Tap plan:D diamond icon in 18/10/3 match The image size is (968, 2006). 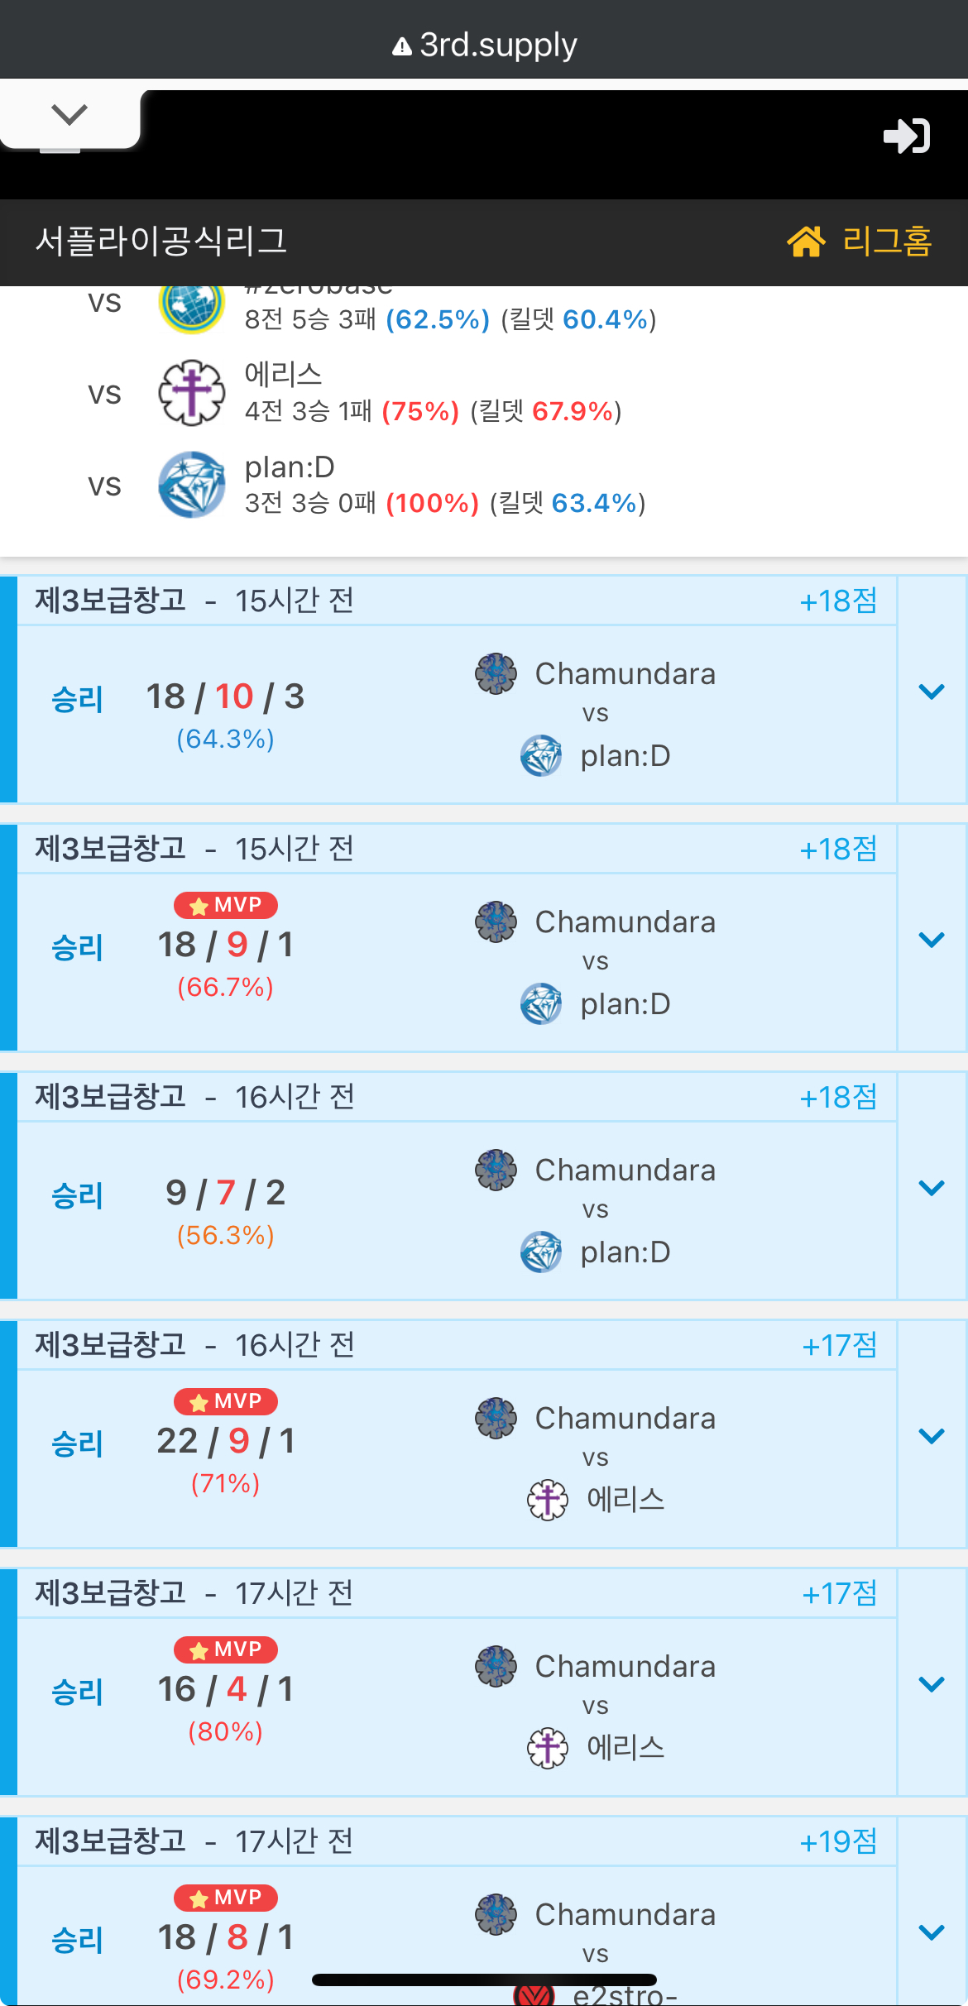click(541, 755)
